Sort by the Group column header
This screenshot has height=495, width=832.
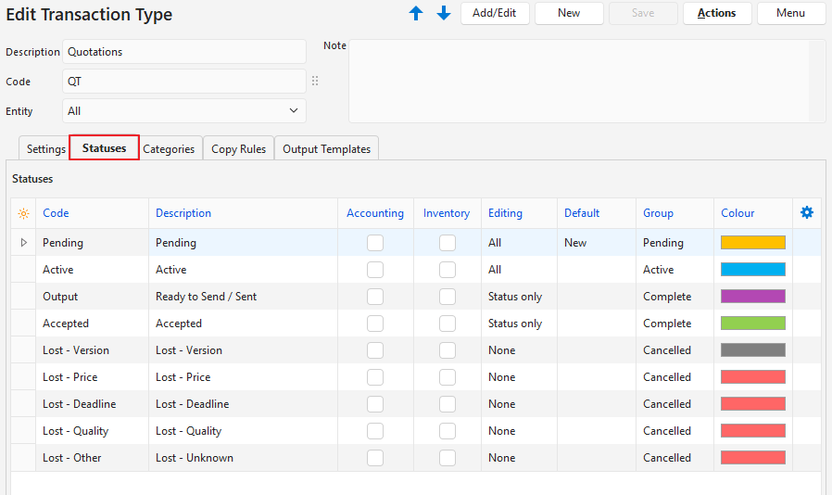tap(658, 213)
